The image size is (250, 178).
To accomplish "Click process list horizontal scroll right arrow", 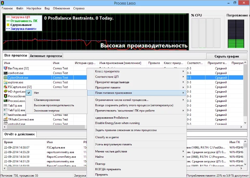I will 241,127.
